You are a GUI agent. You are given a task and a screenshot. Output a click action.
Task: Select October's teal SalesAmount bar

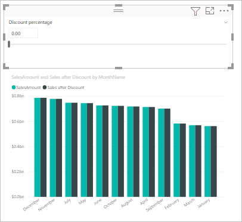point(115,152)
